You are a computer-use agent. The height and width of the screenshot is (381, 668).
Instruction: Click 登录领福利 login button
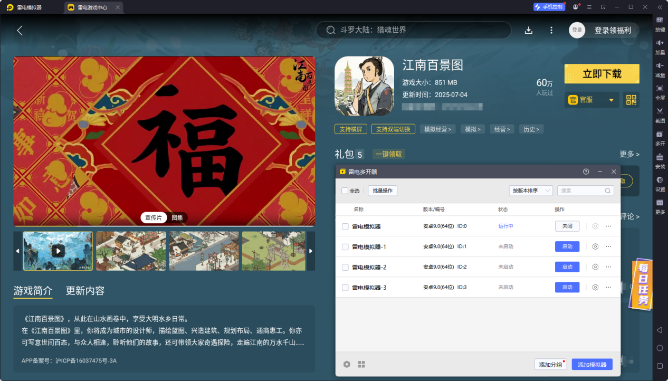tap(613, 30)
